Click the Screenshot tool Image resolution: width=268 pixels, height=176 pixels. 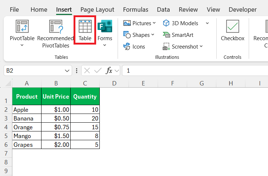point(182,47)
